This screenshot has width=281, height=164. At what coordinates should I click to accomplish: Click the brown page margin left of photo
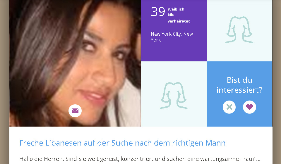point(4,82)
